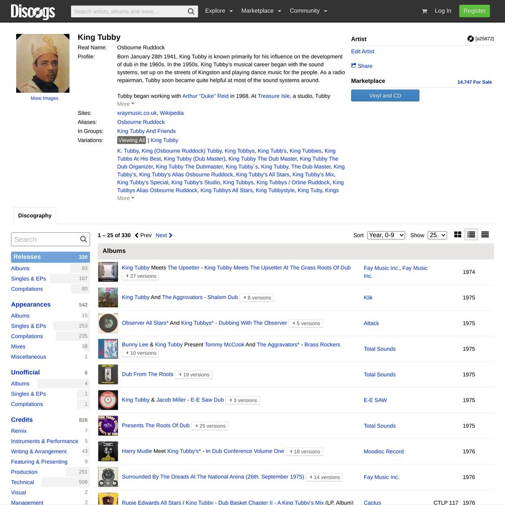Toggle the Viewing All variations filter
The height and width of the screenshot is (505, 505).
[x=132, y=140]
